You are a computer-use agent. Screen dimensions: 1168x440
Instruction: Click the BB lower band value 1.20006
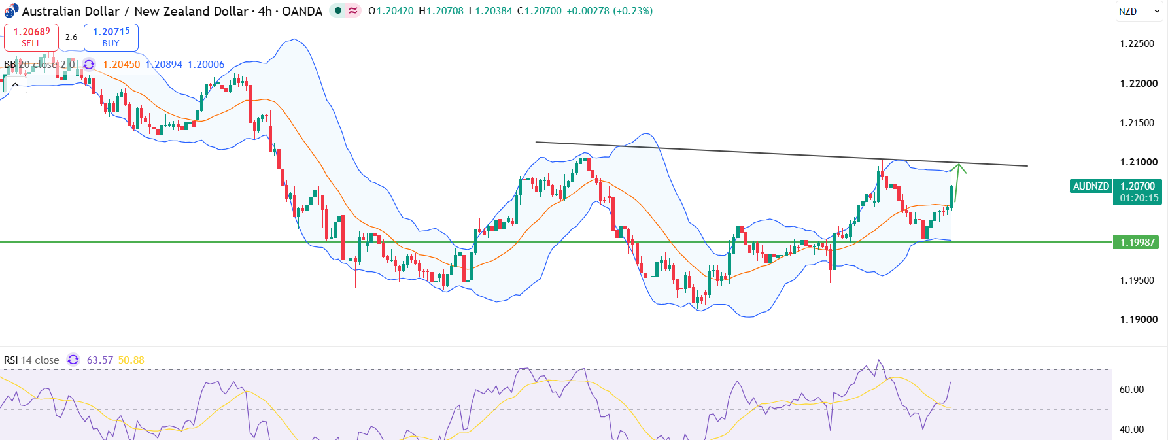coord(206,65)
